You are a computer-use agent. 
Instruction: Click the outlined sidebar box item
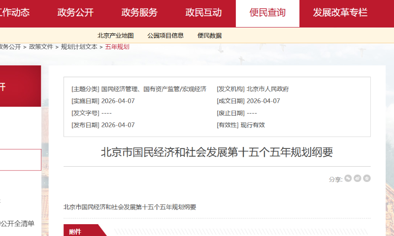tap(21, 160)
